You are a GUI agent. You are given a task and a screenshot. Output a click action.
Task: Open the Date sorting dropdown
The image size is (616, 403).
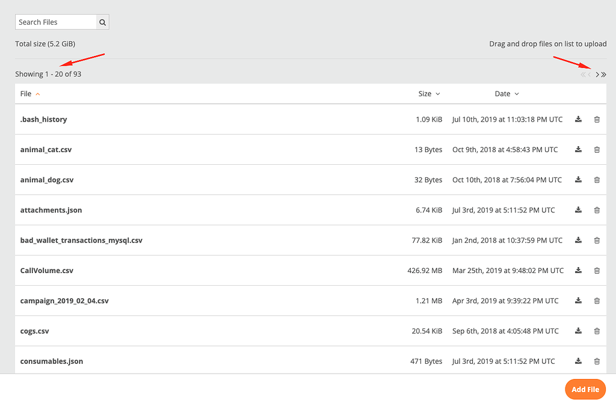pyautogui.click(x=516, y=94)
